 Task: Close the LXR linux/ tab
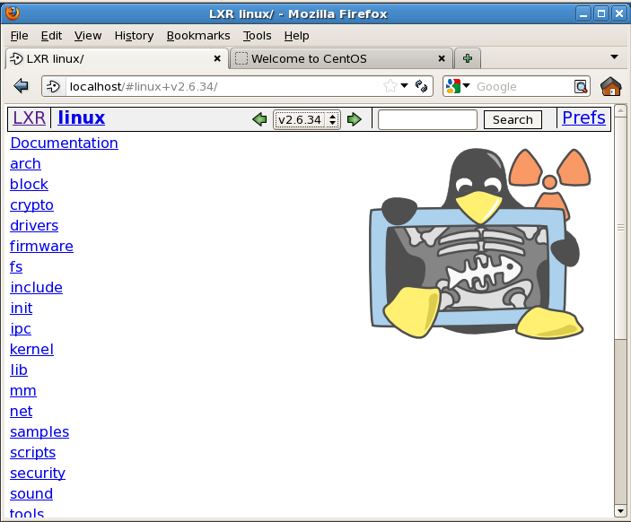coord(217,58)
